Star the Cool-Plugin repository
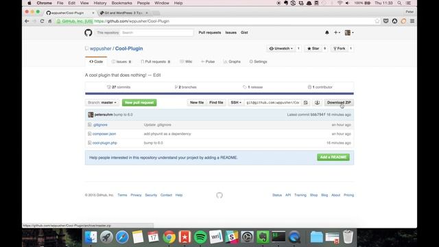This screenshot has width=439, height=247. pyautogui.click(x=313, y=49)
